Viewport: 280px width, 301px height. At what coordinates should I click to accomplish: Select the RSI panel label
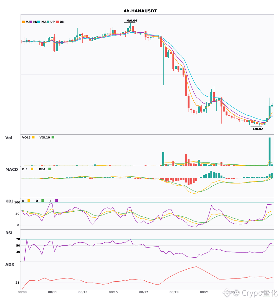click(x=9, y=233)
